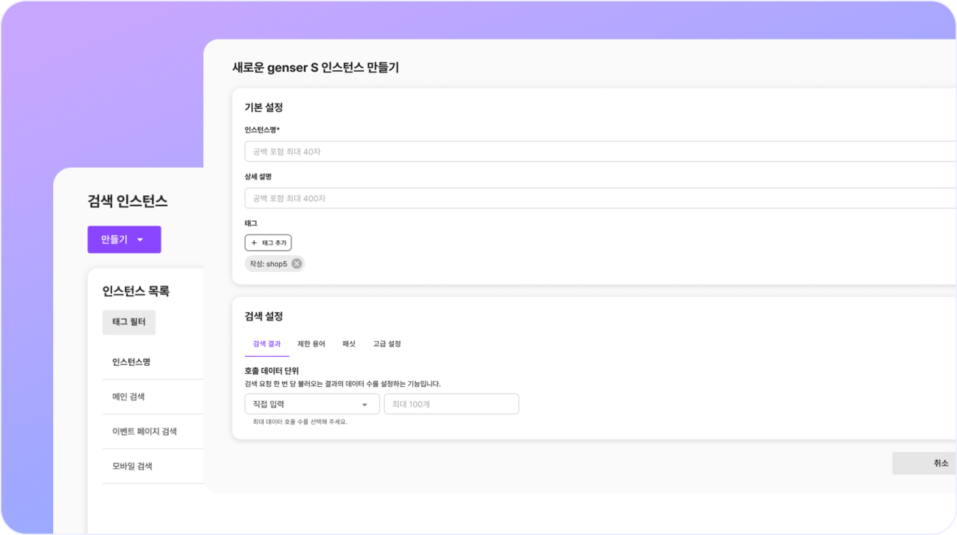Click the 태그 필터 button
The width and height of the screenshot is (957, 535).
coord(129,322)
